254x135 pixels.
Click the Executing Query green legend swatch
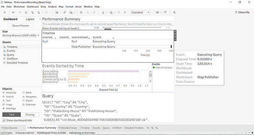[154, 67]
